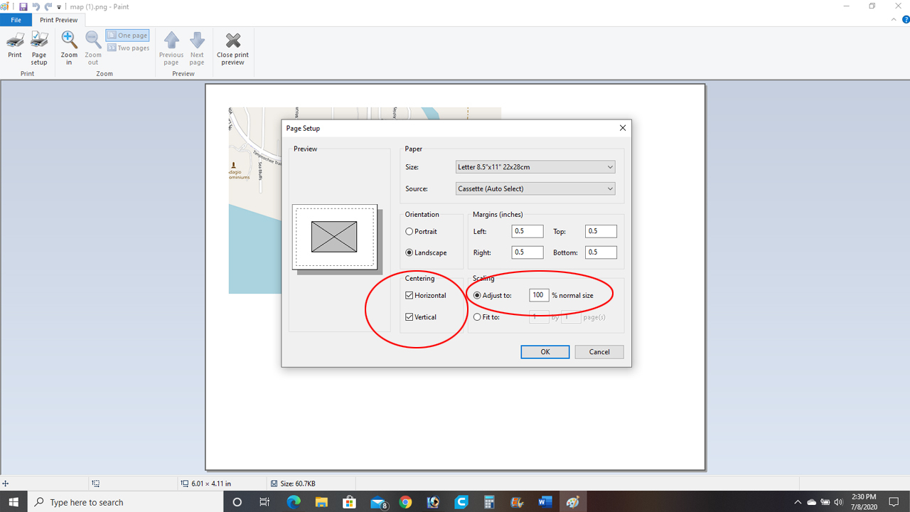Go to the Next page arrow
Image resolution: width=910 pixels, height=512 pixels.
pyautogui.click(x=197, y=41)
